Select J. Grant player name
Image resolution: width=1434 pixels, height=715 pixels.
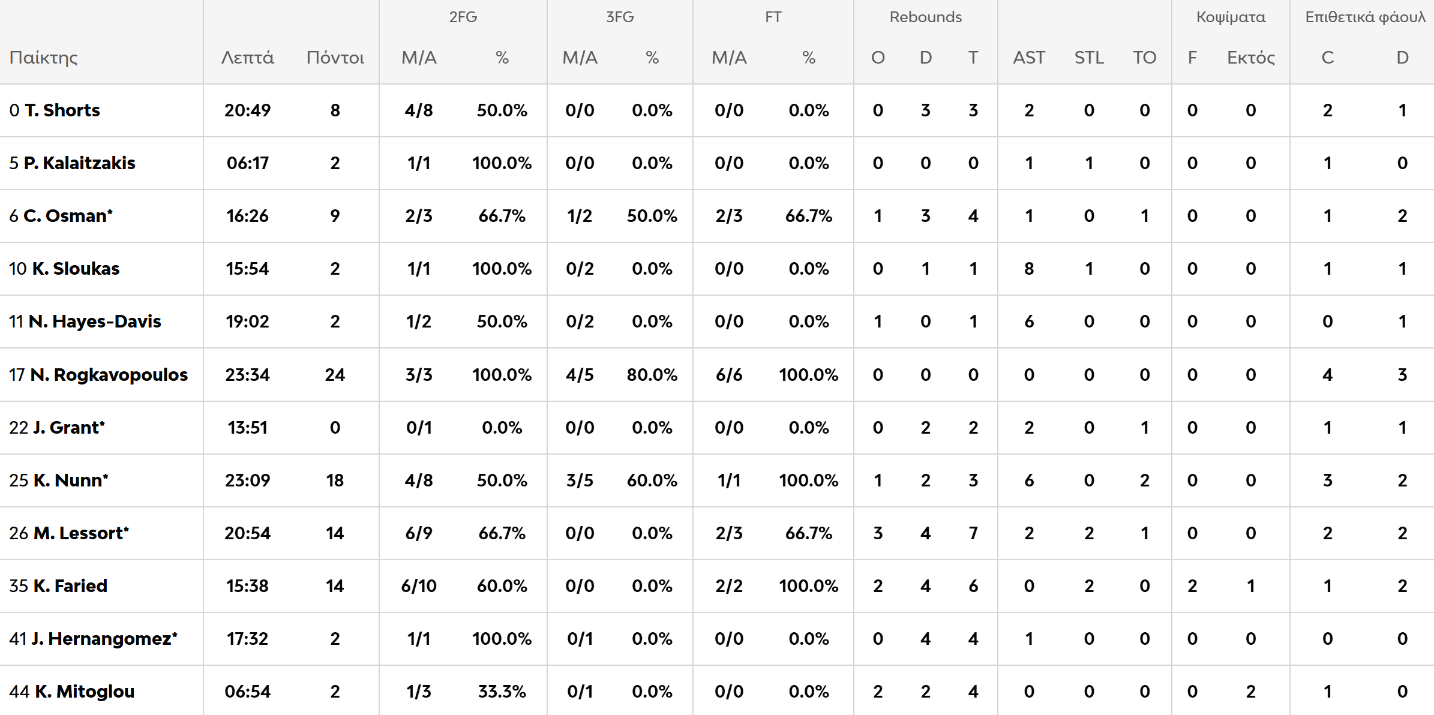tap(69, 428)
